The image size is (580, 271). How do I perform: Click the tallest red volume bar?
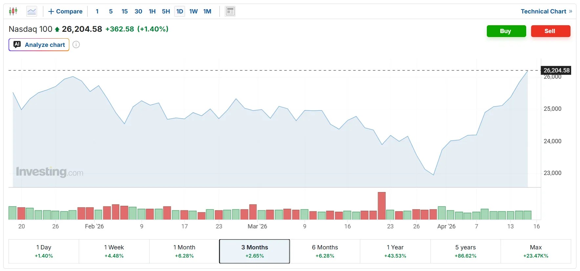(382, 206)
